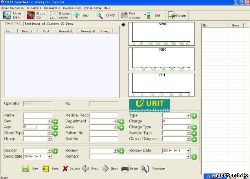This screenshot has height=179, width=250.
Task: Click the New record button
Action: pos(26,168)
